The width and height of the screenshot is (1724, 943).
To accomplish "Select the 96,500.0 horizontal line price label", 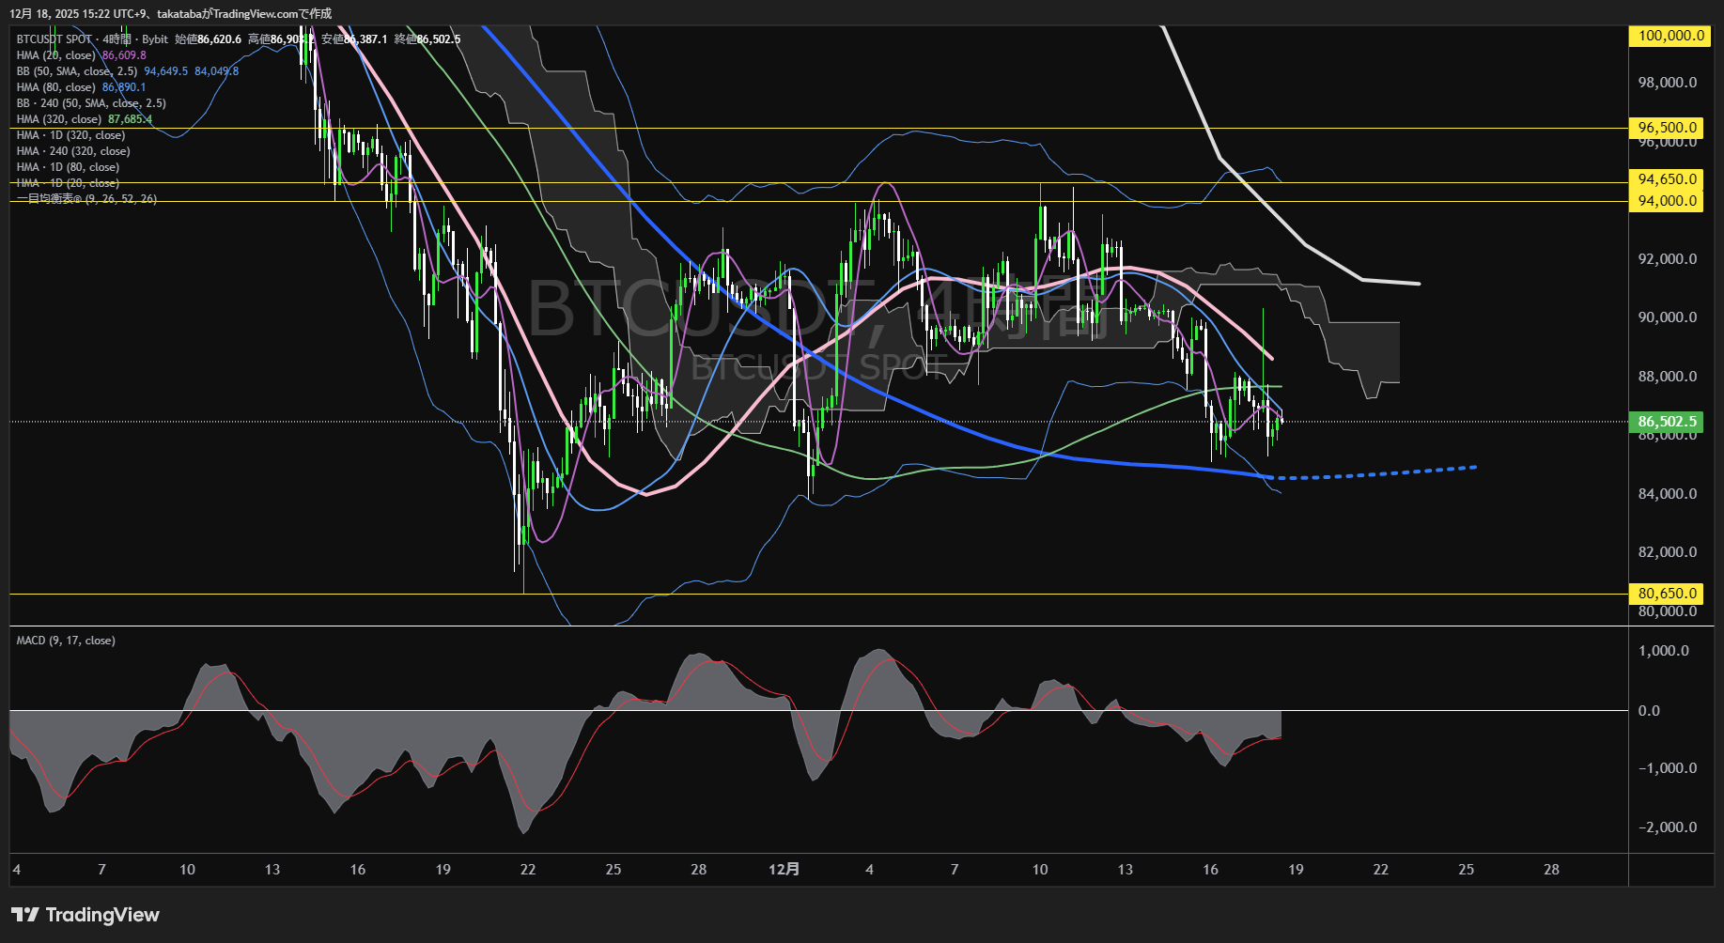I will click(1669, 128).
